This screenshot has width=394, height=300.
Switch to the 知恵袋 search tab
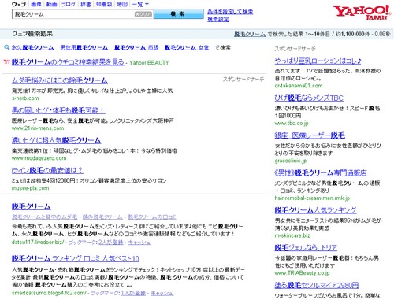(104, 4)
